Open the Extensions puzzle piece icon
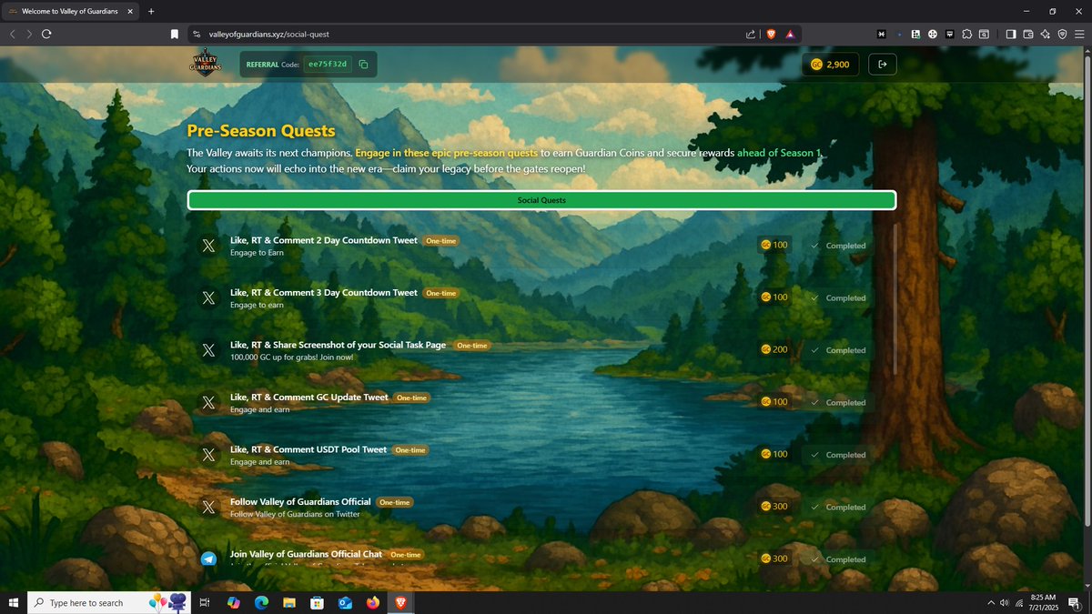This screenshot has width=1092, height=614. pyautogui.click(x=966, y=35)
